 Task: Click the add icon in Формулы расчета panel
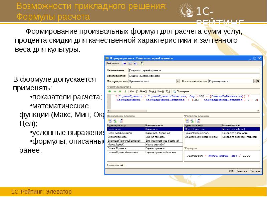[x=187, y=120]
